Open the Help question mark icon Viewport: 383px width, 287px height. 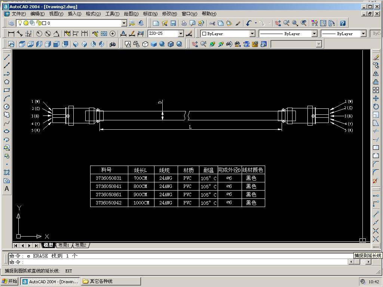click(343, 23)
